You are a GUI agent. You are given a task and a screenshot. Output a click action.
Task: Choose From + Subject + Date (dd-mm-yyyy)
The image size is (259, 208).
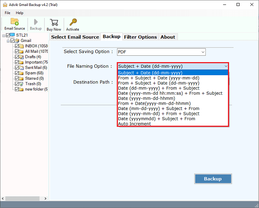173,83
